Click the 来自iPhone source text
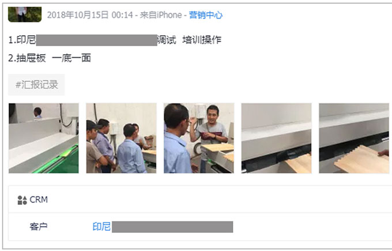Image resolution: width=392 pixels, height=251 pixels. coord(161,15)
